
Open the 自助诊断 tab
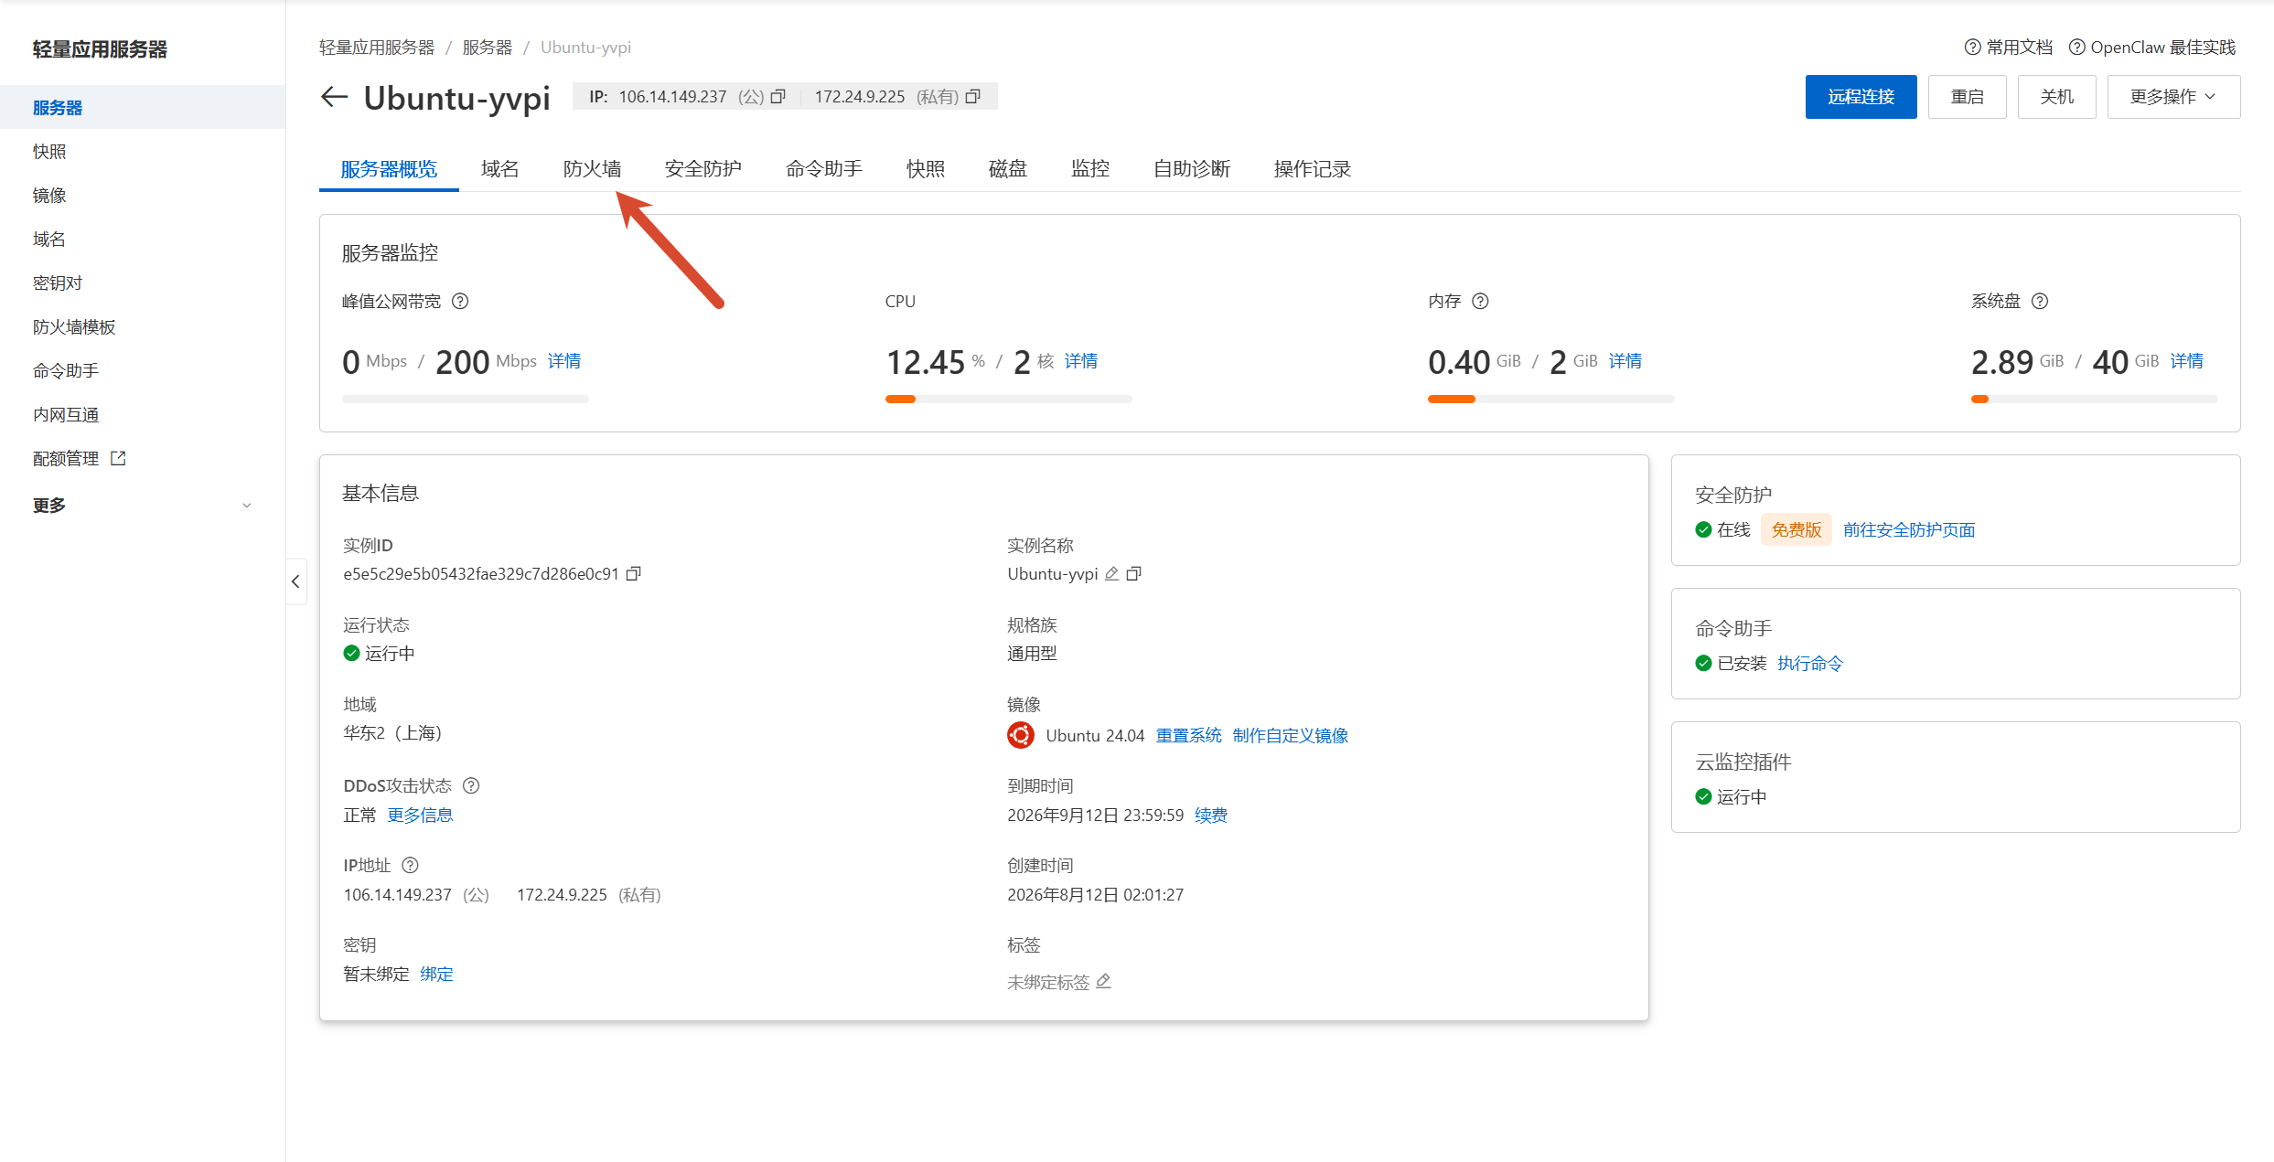tap(1191, 169)
